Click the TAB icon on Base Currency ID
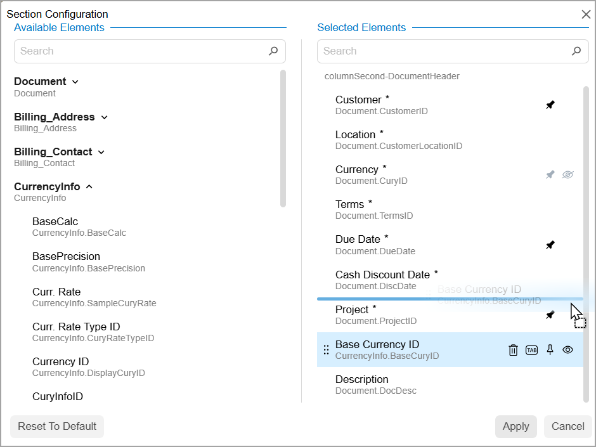The width and height of the screenshot is (596, 447). coord(531,350)
